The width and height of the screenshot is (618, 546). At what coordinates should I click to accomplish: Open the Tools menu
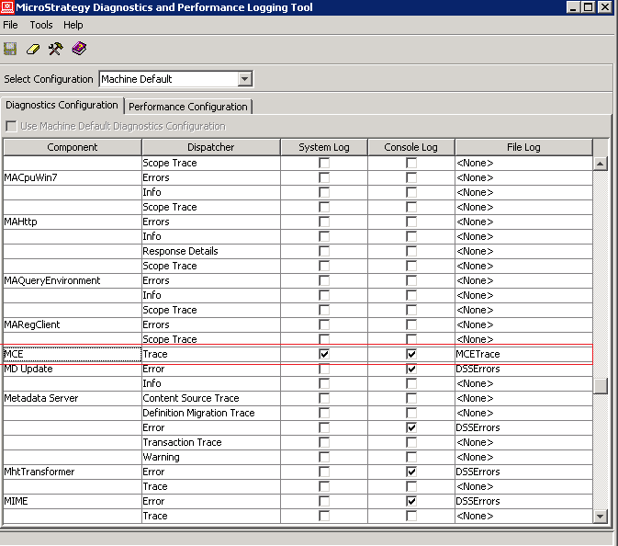[41, 25]
